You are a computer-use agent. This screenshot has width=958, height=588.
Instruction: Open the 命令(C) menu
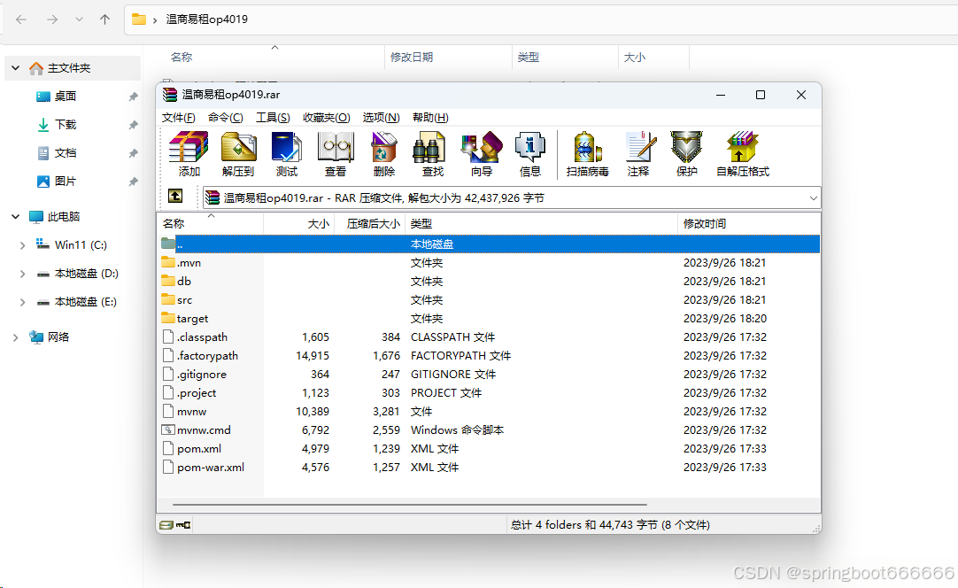click(226, 118)
